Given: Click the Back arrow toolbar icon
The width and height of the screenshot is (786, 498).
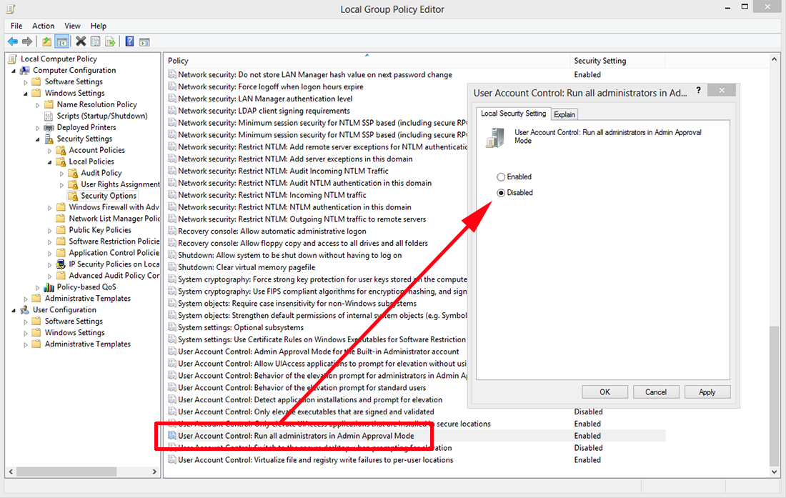Looking at the screenshot, I should click(x=13, y=41).
